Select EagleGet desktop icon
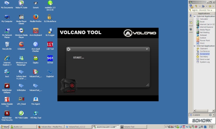 50,73
